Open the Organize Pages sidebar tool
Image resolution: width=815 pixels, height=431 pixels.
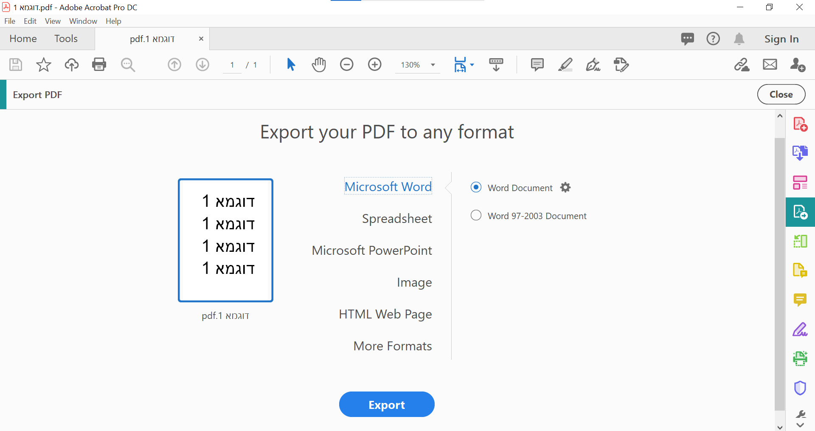(800, 183)
